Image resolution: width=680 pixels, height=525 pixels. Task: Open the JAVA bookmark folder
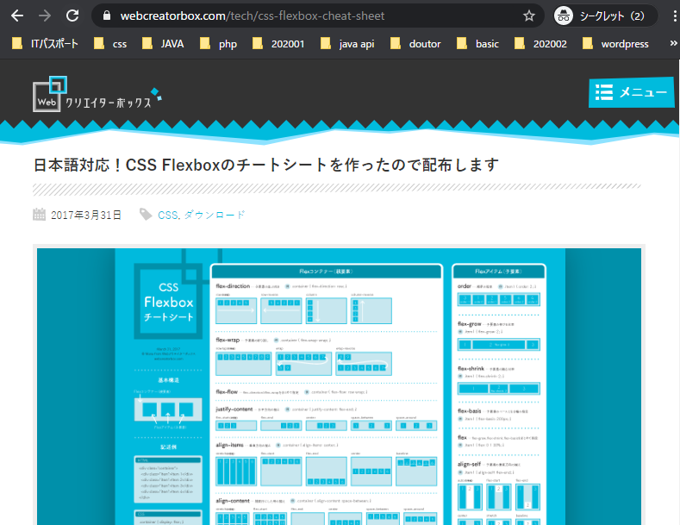point(163,43)
